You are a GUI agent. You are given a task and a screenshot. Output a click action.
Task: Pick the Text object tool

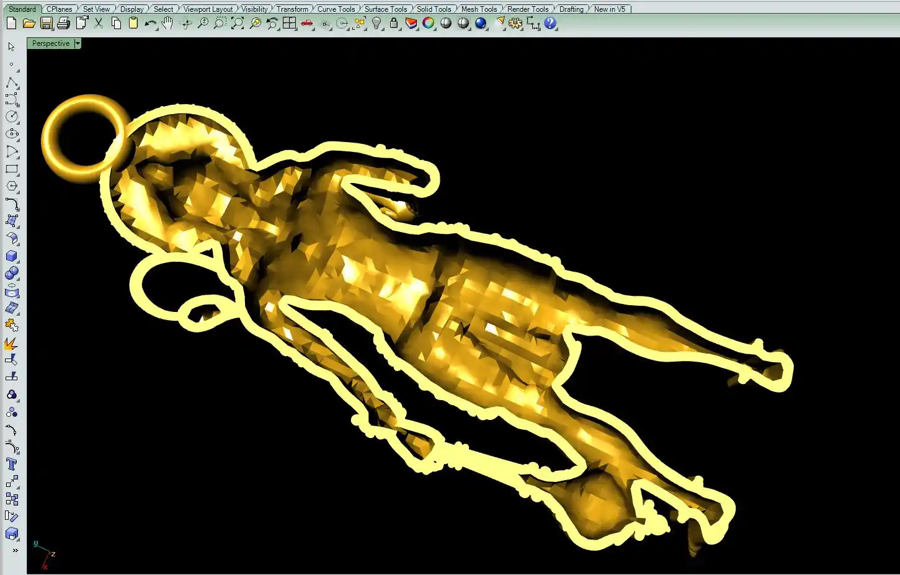(x=12, y=464)
